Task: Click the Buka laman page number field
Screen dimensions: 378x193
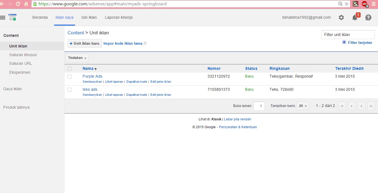Action: [x=259, y=106]
